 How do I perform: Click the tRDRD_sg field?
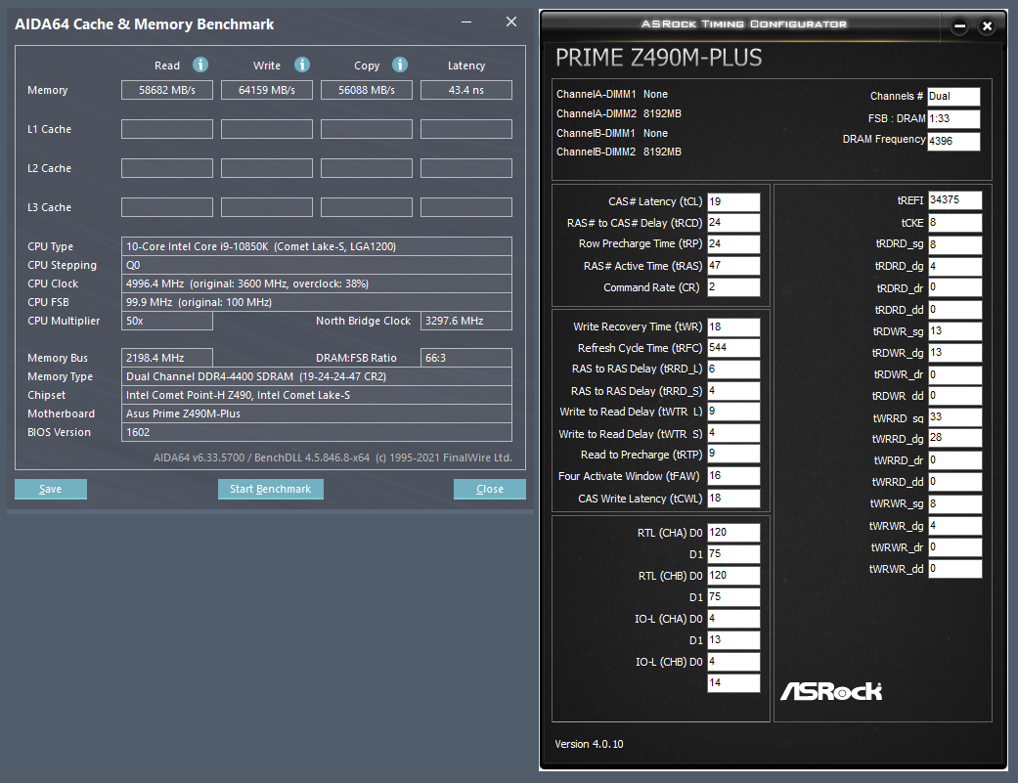click(x=955, y=244)
